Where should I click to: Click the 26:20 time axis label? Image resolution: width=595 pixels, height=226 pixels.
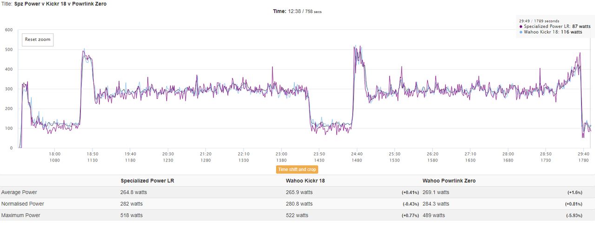coord(432,154)
